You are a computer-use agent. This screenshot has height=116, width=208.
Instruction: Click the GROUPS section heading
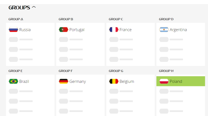click(19, 8)
